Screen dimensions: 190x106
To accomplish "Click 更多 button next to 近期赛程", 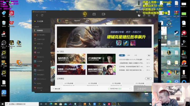I will coord(148,78).
